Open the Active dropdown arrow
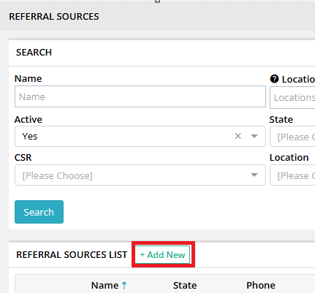315x293 pixels. pyautogui.click(x=254, y=136)
